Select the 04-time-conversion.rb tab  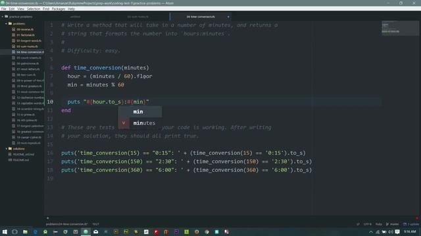(x=201, y=16)
